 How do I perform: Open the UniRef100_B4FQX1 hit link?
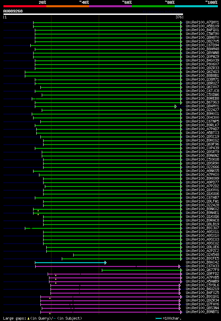coord(202,30)
